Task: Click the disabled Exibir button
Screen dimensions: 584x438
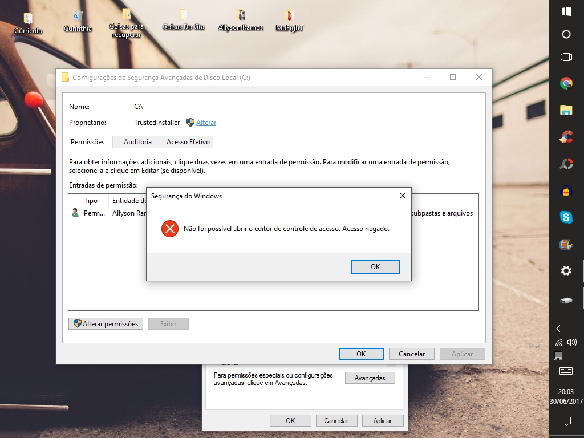Action: point(168,324)
